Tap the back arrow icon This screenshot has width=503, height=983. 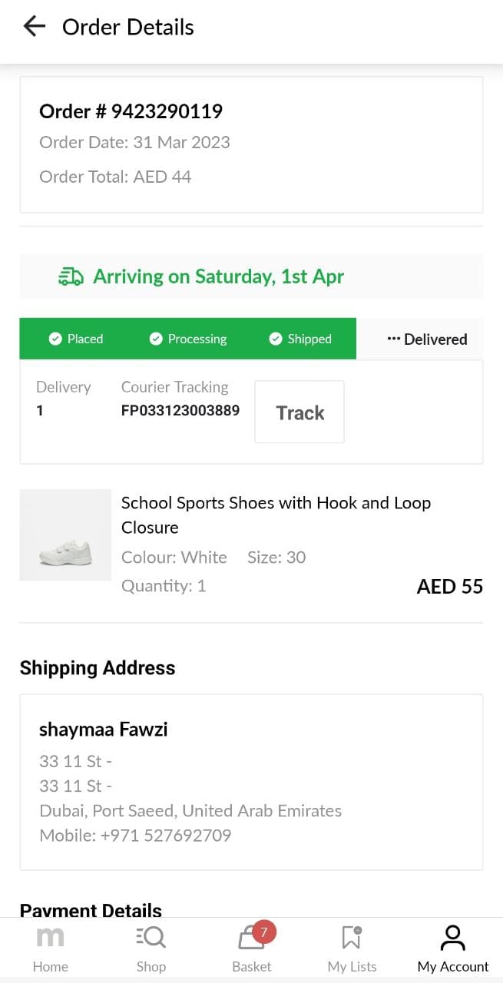click(35, 27)
